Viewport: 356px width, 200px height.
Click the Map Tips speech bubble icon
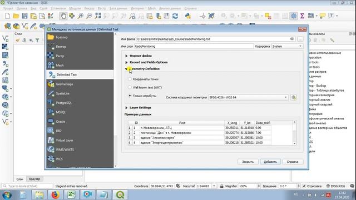click(322, 16)
